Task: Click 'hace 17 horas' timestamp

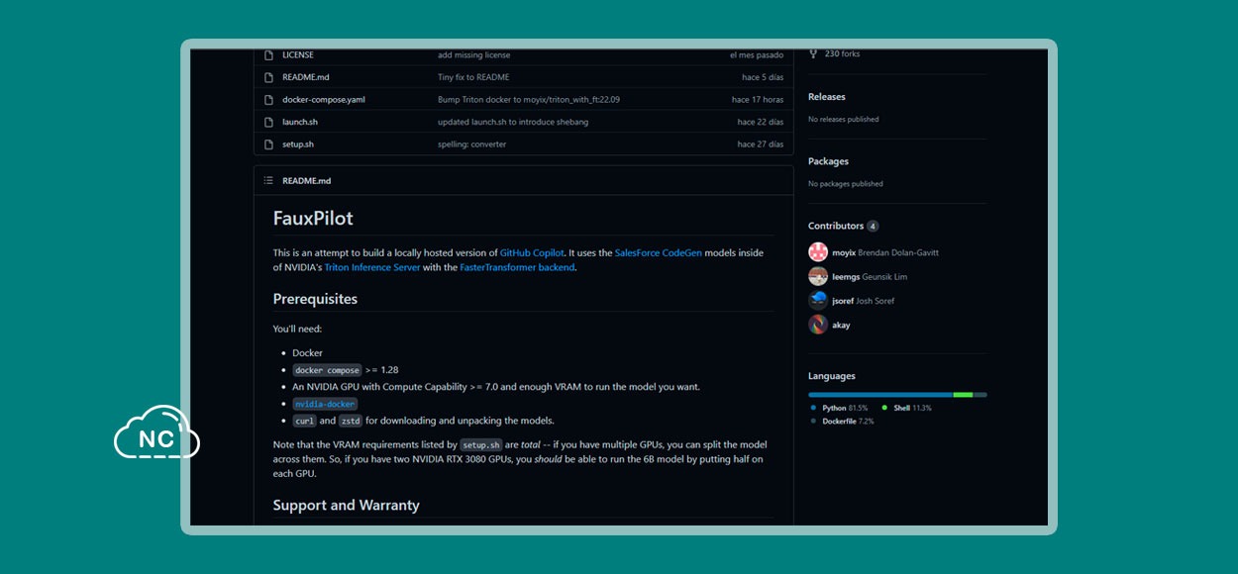Action: [758, 100]
